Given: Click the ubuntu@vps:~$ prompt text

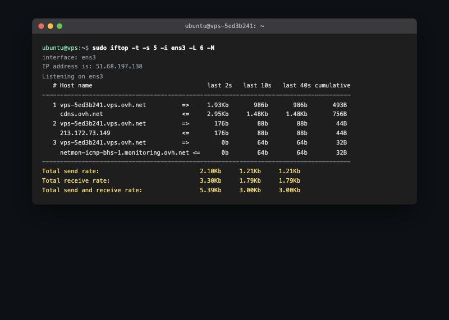Looking at the screenshot, I should click(x=65, y=48).
